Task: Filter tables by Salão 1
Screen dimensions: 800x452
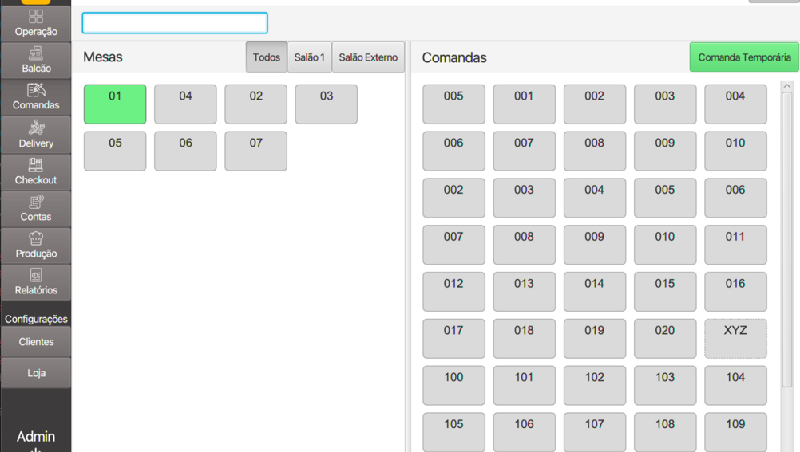Action: [309, 57]
